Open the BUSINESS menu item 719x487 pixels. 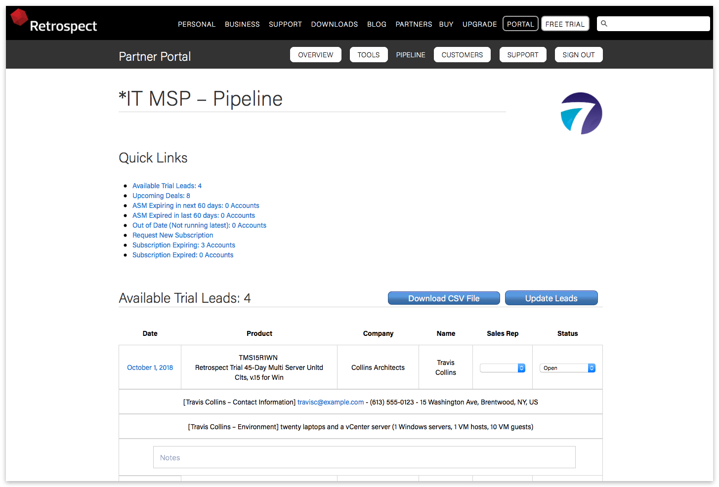242,24
